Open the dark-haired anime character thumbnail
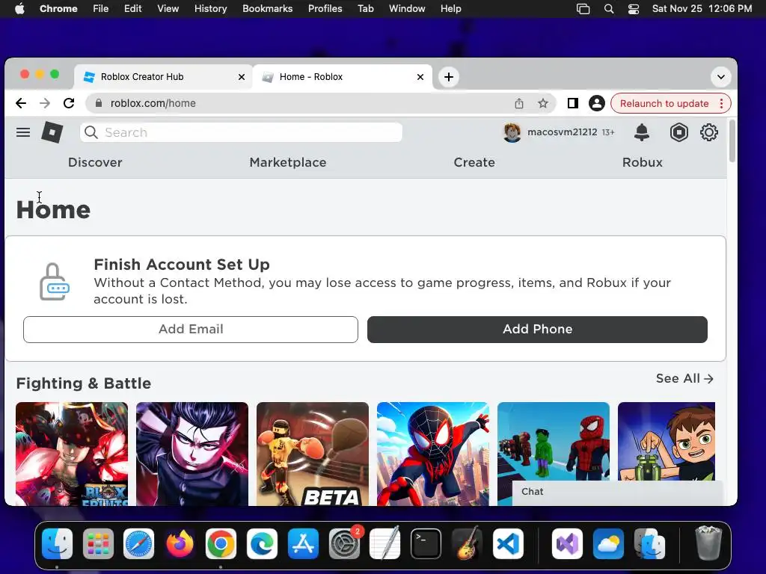The height and width of the screenshot is (574, 766). click(x=192, y=454)
